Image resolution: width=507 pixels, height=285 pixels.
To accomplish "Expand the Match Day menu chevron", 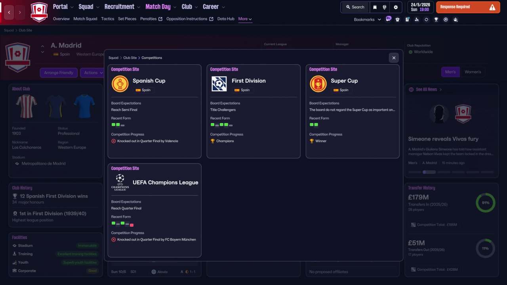I will tap(175, 7).
